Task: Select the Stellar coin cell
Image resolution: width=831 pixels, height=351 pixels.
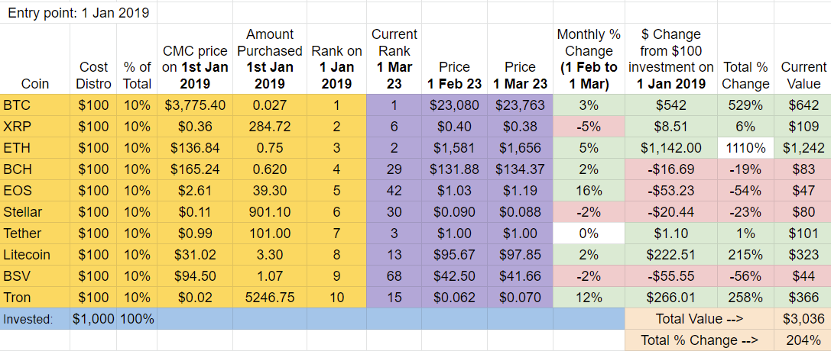Action: click(35, 212)
